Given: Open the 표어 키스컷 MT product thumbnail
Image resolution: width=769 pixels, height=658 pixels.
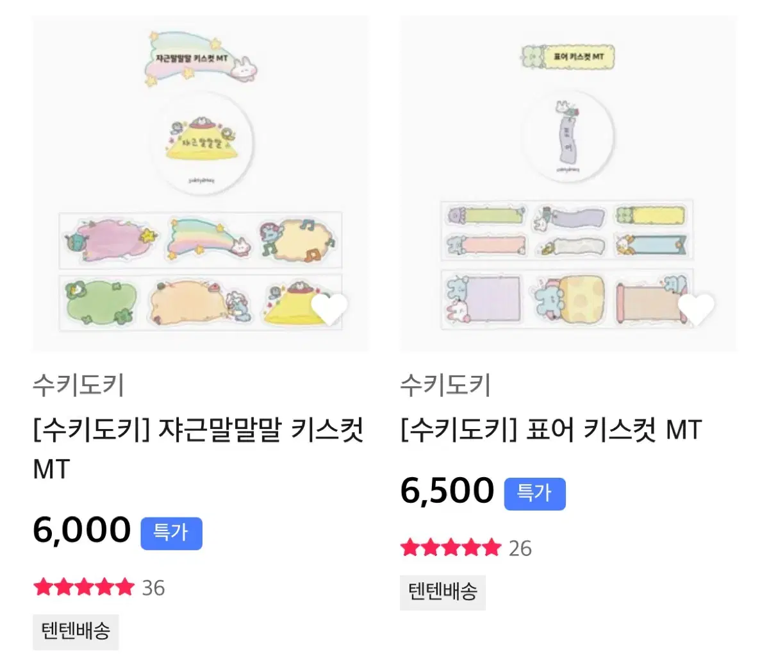Looking at the screenshot, I should coord(568,183).
